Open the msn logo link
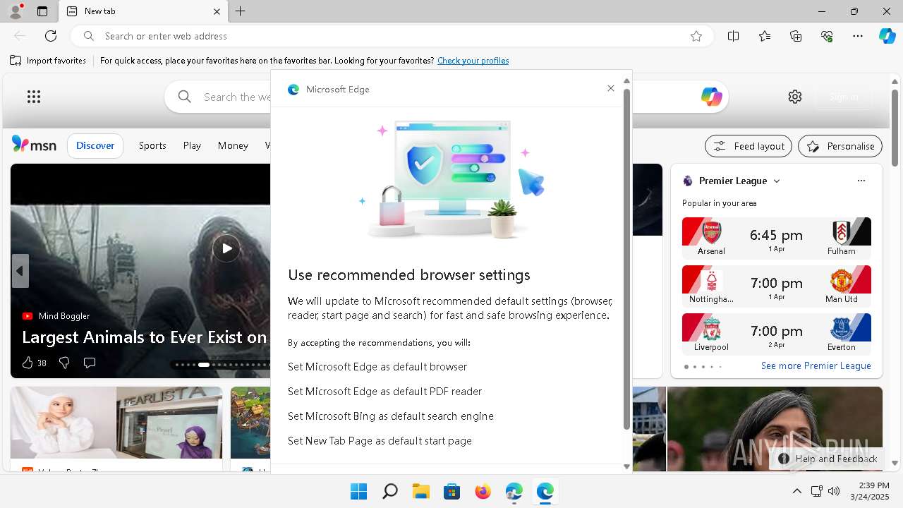This screenshot has width=903, height=508. pyautogui.click(x=34, y=145)
